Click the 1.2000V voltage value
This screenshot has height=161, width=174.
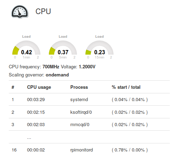tap(87, 67)
